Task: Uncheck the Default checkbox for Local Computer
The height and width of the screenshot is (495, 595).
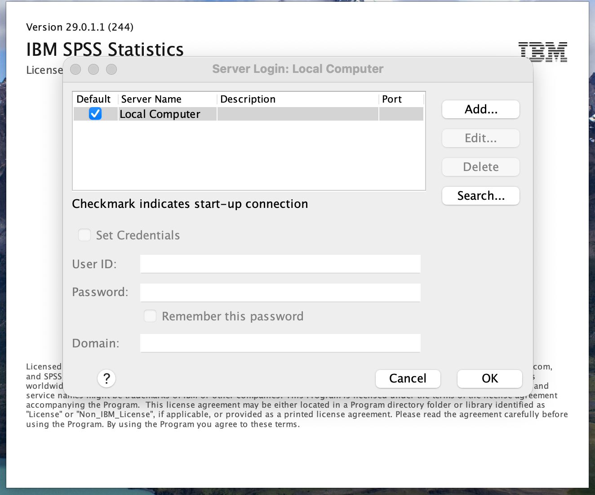Action: click(x=95, y=114)
